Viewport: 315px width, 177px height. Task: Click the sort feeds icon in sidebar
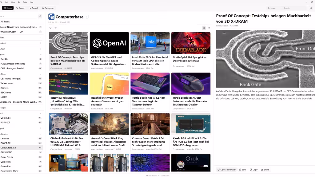coord(40,16)
